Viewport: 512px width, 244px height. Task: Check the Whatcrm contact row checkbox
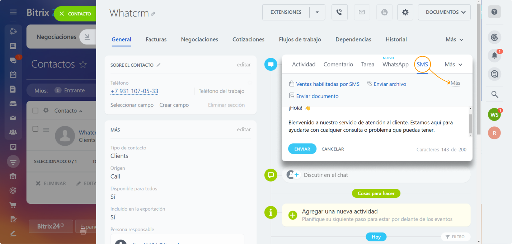(35, 129)
